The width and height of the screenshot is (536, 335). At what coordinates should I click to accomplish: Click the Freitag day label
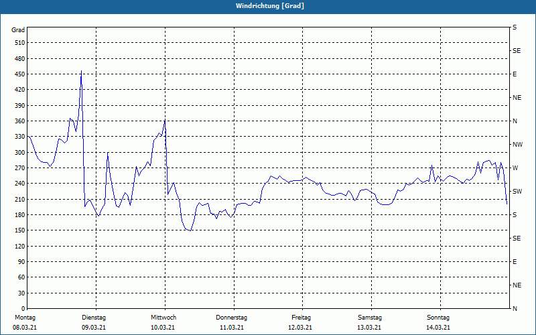pos(301,318)
